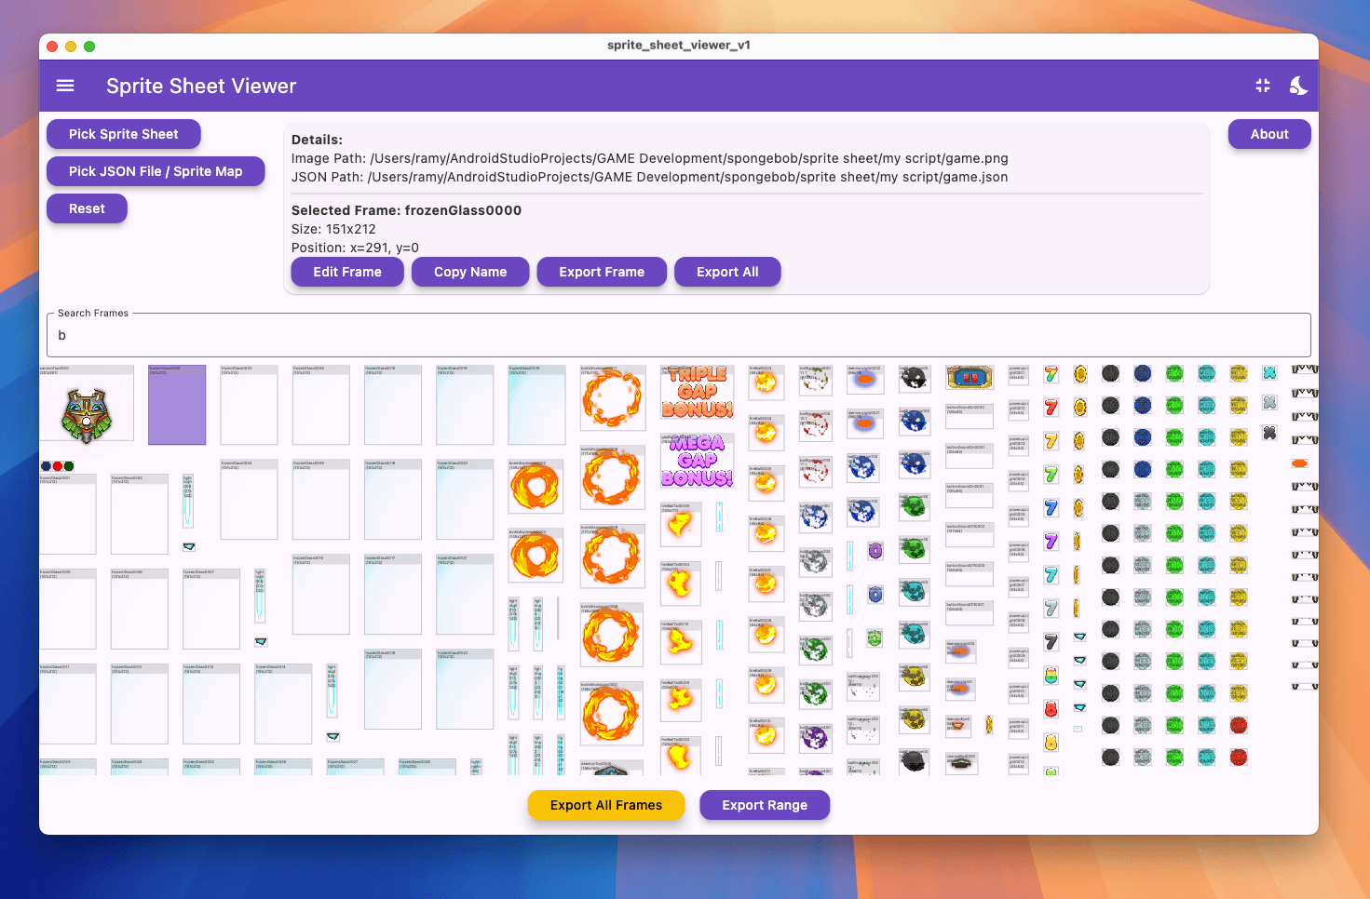Select the purple number 7 sprite
The image size is (1370, 899).
(1051, 542)
